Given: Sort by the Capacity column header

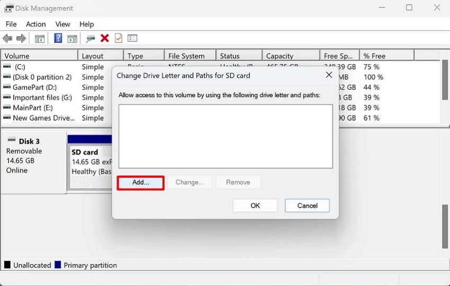Looking at the screenshot, I should coord(291,56).
